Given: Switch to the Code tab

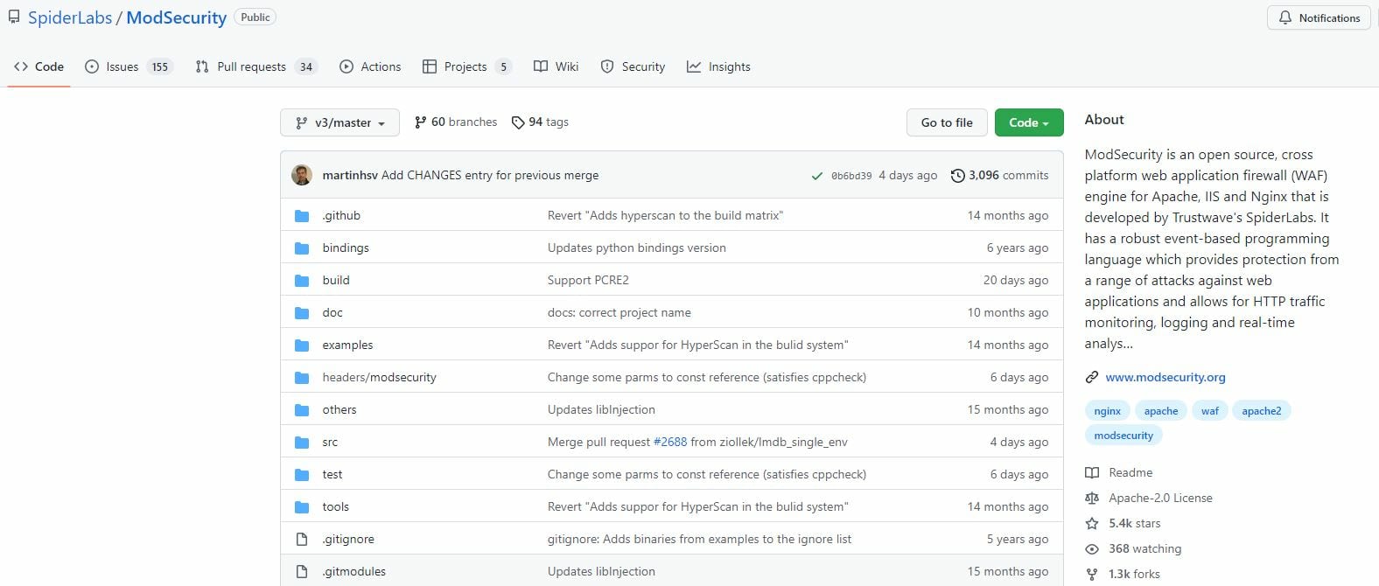Looking at the screenshot, I should pos(38,66).
